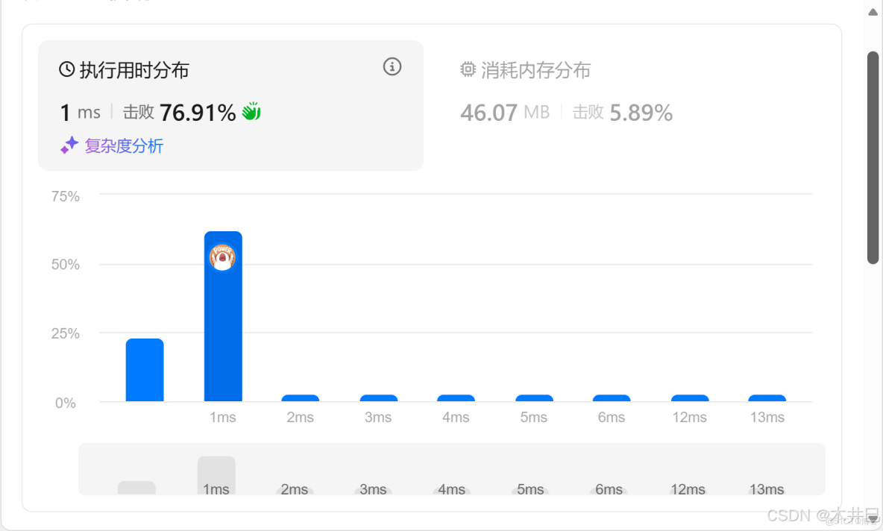Click the 1ms label in the bottom mini chart

point(216,489)
